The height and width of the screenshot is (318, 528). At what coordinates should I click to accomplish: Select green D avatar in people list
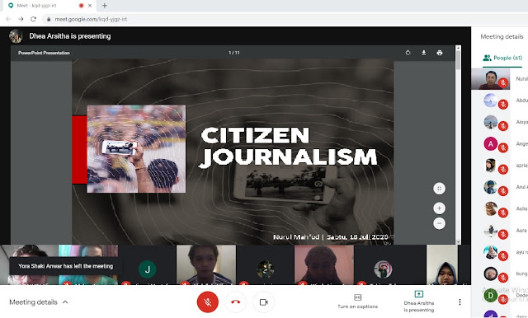pyautogui.click(x=491, y=296)
